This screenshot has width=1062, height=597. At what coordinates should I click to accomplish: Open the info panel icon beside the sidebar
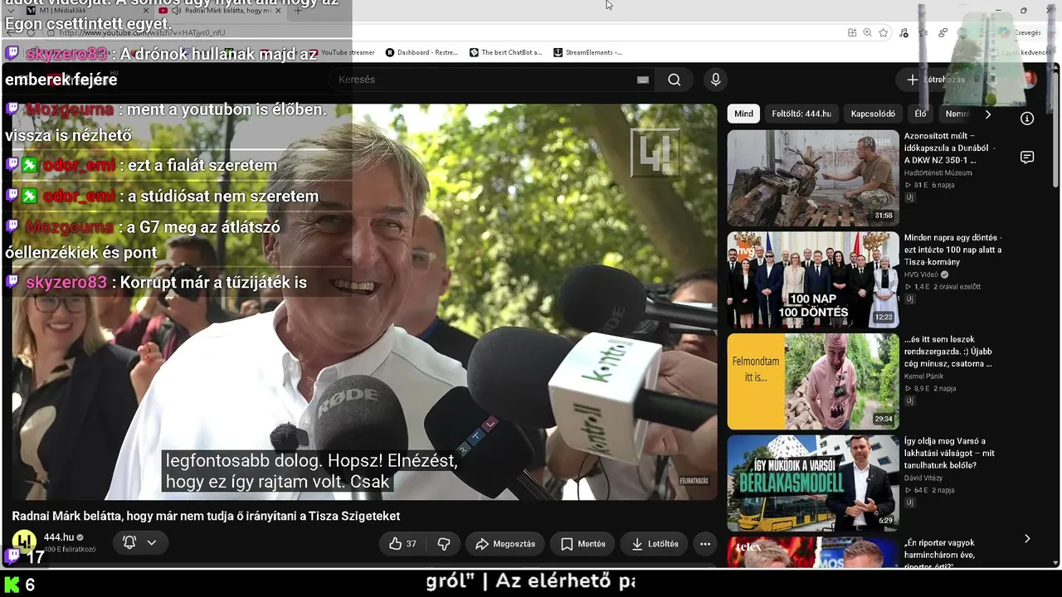tap(1027, 119)
